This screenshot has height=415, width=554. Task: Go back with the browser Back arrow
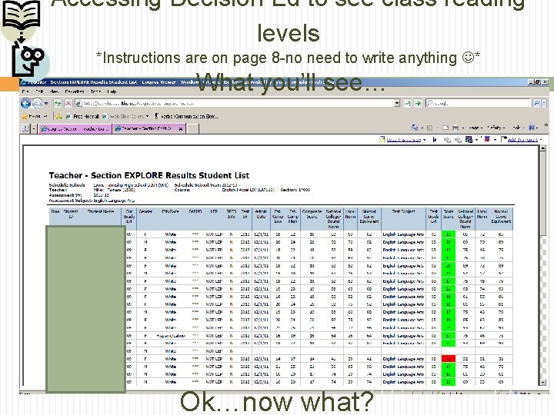[26, 104]
